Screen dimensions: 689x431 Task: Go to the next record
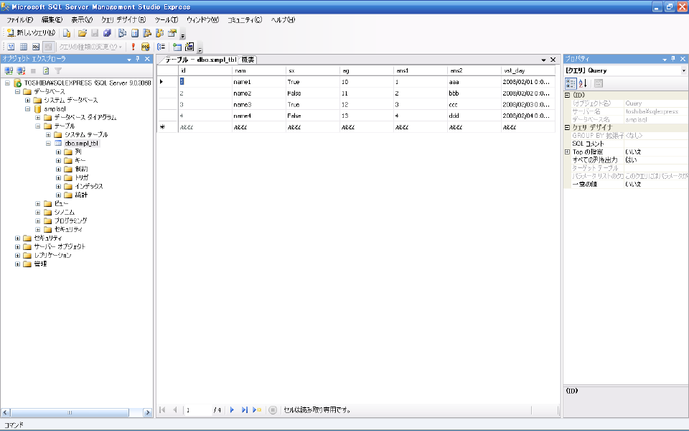(232, 410)
